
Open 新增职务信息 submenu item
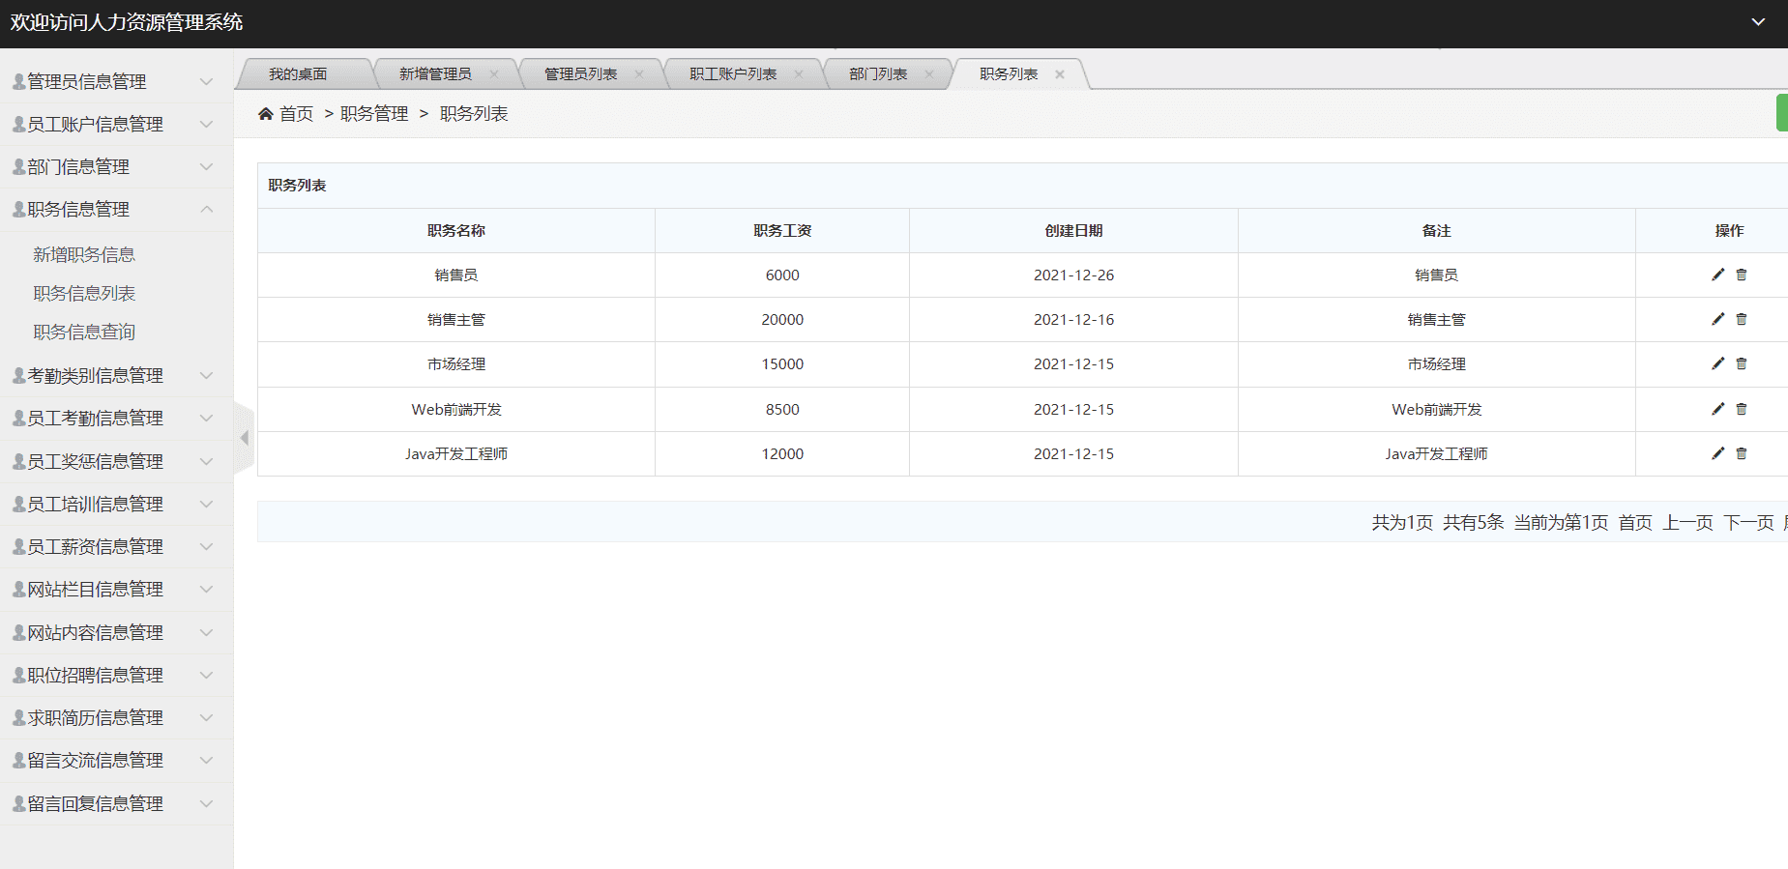(84, 254)
